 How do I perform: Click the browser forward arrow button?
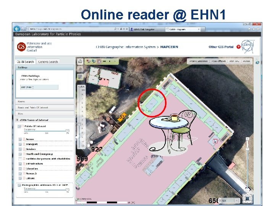click(23, 29)
